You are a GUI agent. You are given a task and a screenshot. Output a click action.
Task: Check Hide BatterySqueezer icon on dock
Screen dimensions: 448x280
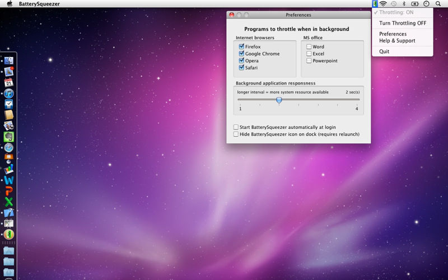click(236, 134)
